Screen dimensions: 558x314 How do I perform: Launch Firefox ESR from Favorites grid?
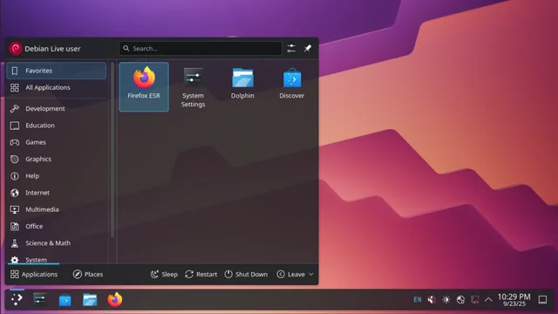144,86
